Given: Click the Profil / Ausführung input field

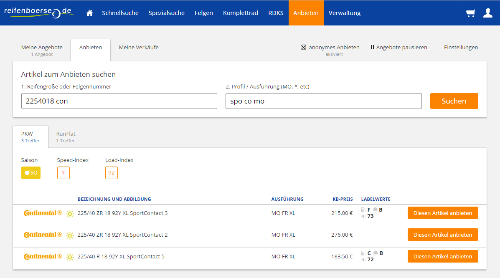Looking at the screenshot, I should (x=323, y=101).
